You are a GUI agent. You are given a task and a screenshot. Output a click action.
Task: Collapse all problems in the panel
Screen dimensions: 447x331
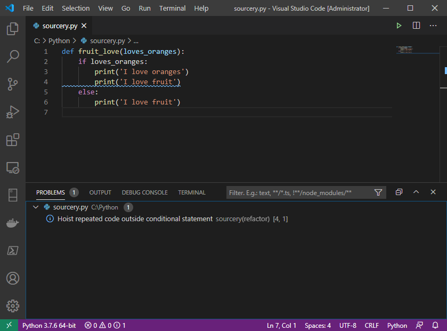click(399, 192)
